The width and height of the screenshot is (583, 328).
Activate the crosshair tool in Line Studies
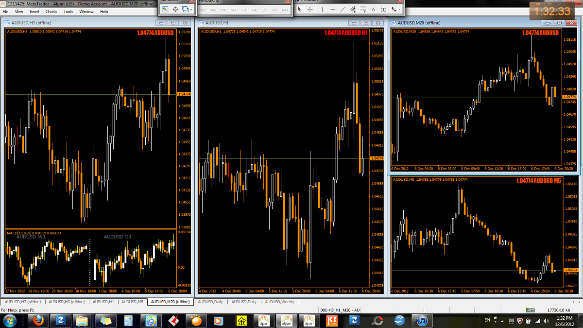pyautogui.click(x=310, y=9)
